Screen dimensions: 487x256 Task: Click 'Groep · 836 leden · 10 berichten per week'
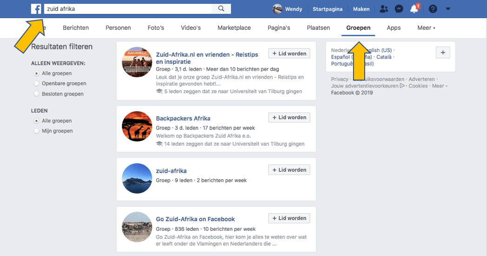(206, 229)
